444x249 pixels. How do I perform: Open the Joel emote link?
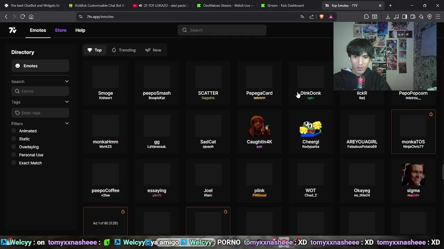(208, 191)
